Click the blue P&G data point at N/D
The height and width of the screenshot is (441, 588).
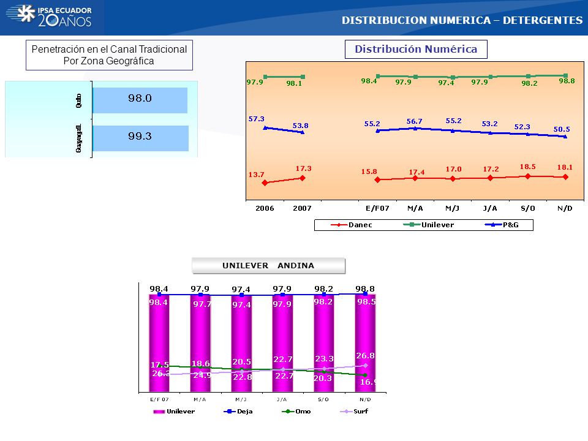[565, 137]
